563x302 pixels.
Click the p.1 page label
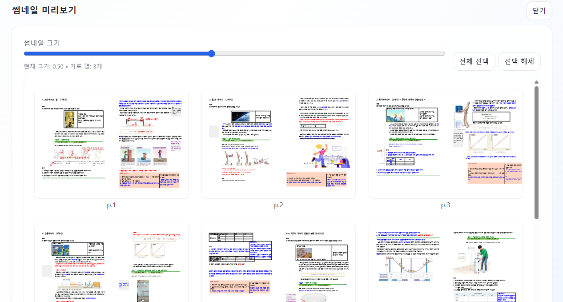point(111,205)
